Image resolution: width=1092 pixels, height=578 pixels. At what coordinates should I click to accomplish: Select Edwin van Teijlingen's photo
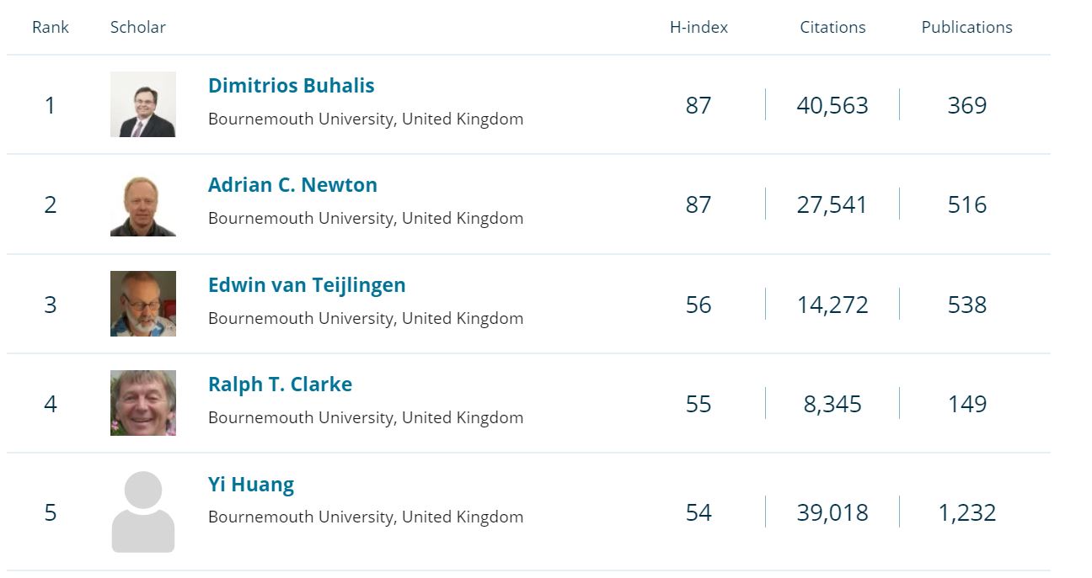pos(143,304)
